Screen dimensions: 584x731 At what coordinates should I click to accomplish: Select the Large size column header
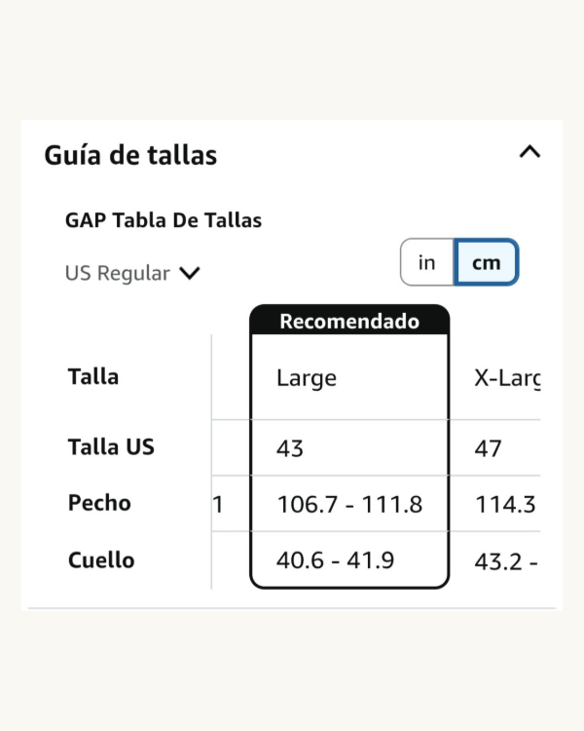(307, 378)
